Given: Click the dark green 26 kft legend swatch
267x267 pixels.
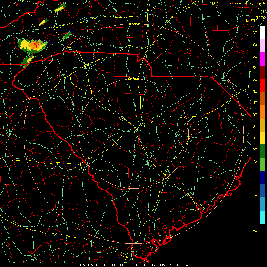Looking at the screenshot, I should (x=262, y=151).
